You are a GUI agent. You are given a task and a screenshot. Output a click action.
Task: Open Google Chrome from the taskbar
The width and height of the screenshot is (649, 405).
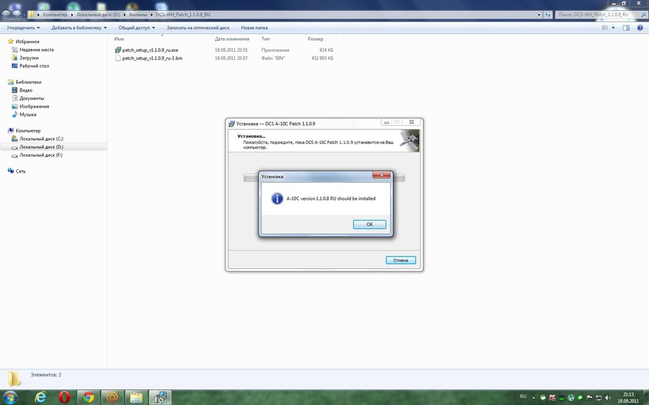[x=88, y=398]
